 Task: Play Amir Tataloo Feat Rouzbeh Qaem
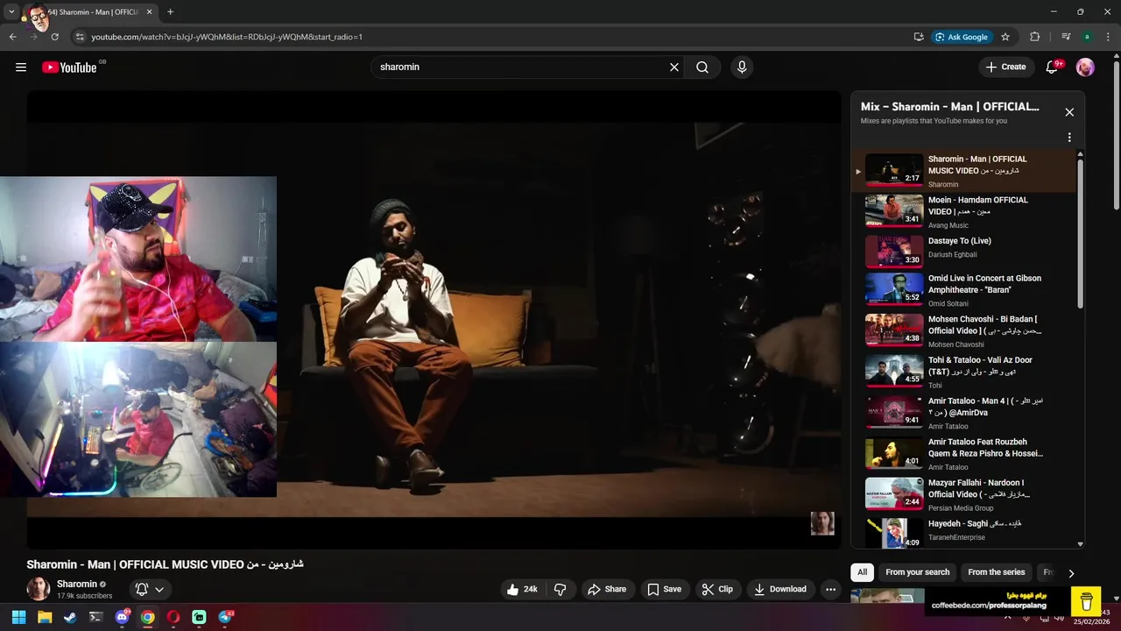[963, 454]
